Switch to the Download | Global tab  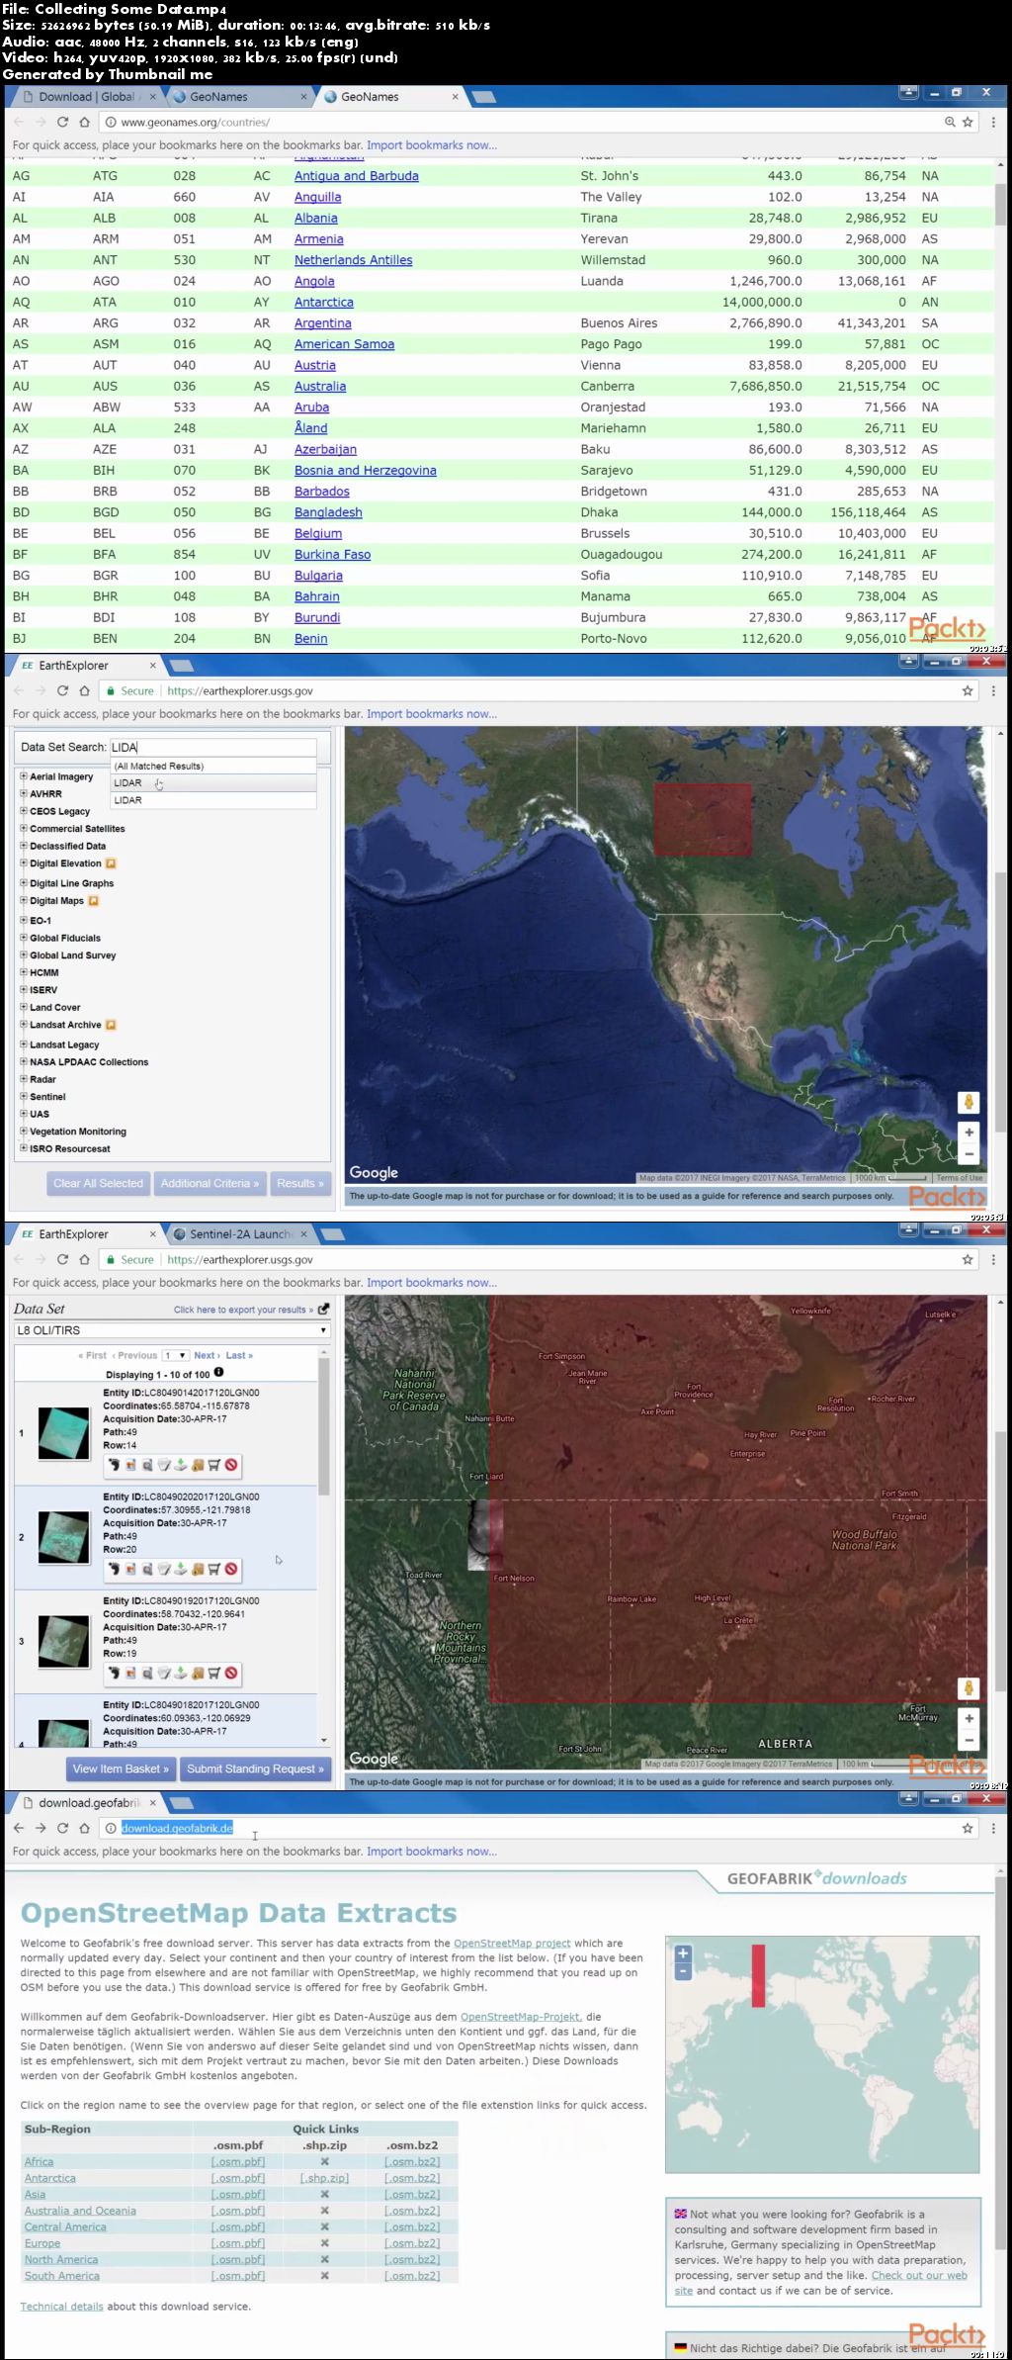pos(86,96)
